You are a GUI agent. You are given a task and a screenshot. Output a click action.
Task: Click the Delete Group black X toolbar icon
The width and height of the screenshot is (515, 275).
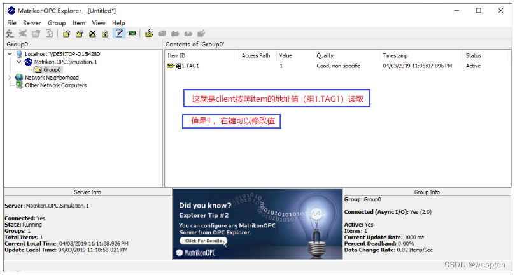pyautogui.click(x=92, y=34)
